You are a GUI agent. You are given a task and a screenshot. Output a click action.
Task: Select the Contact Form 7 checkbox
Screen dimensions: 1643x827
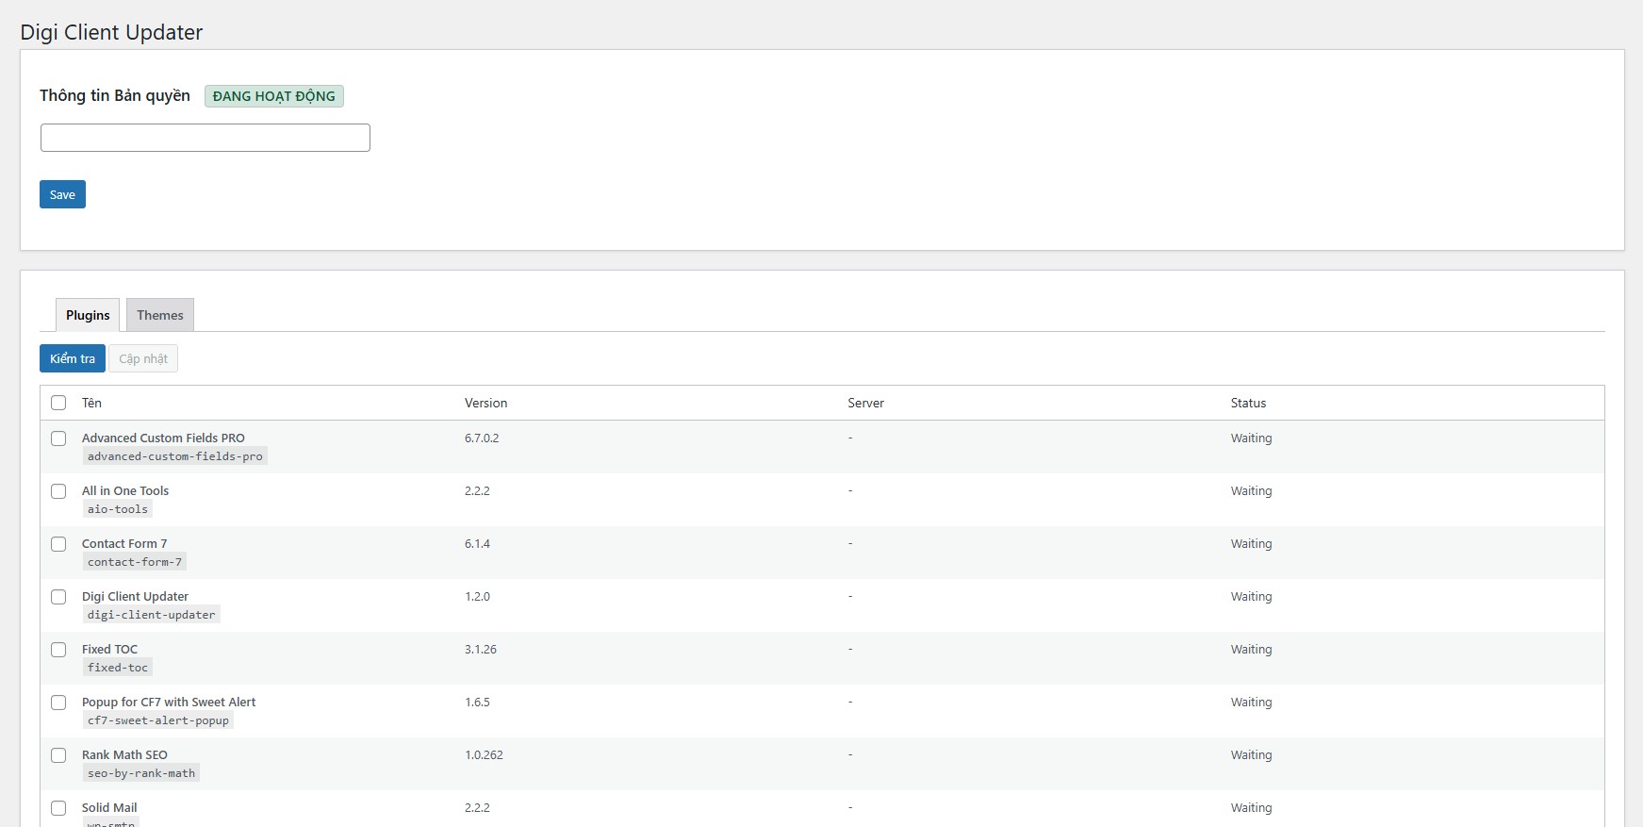click(x=58, y=544)
